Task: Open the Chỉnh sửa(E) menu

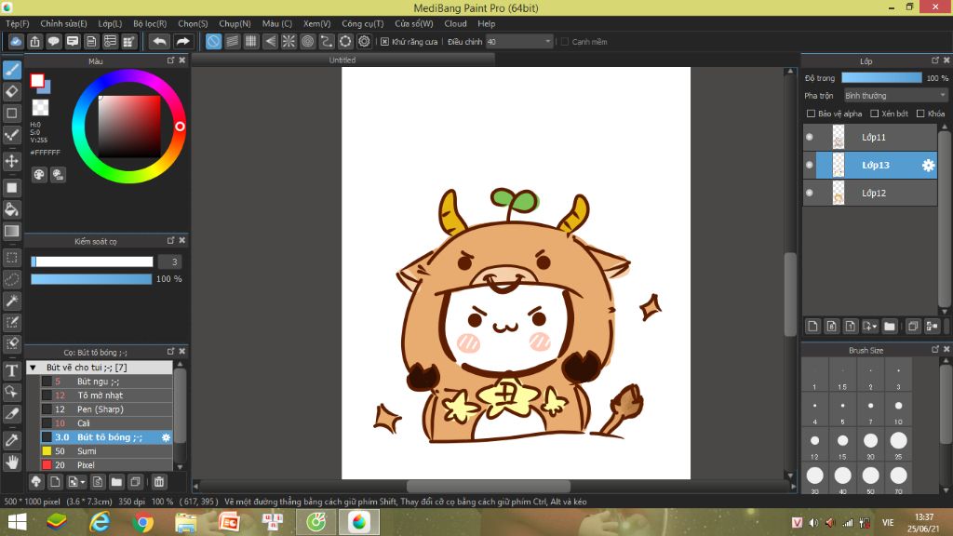Action: click(63, 23)
